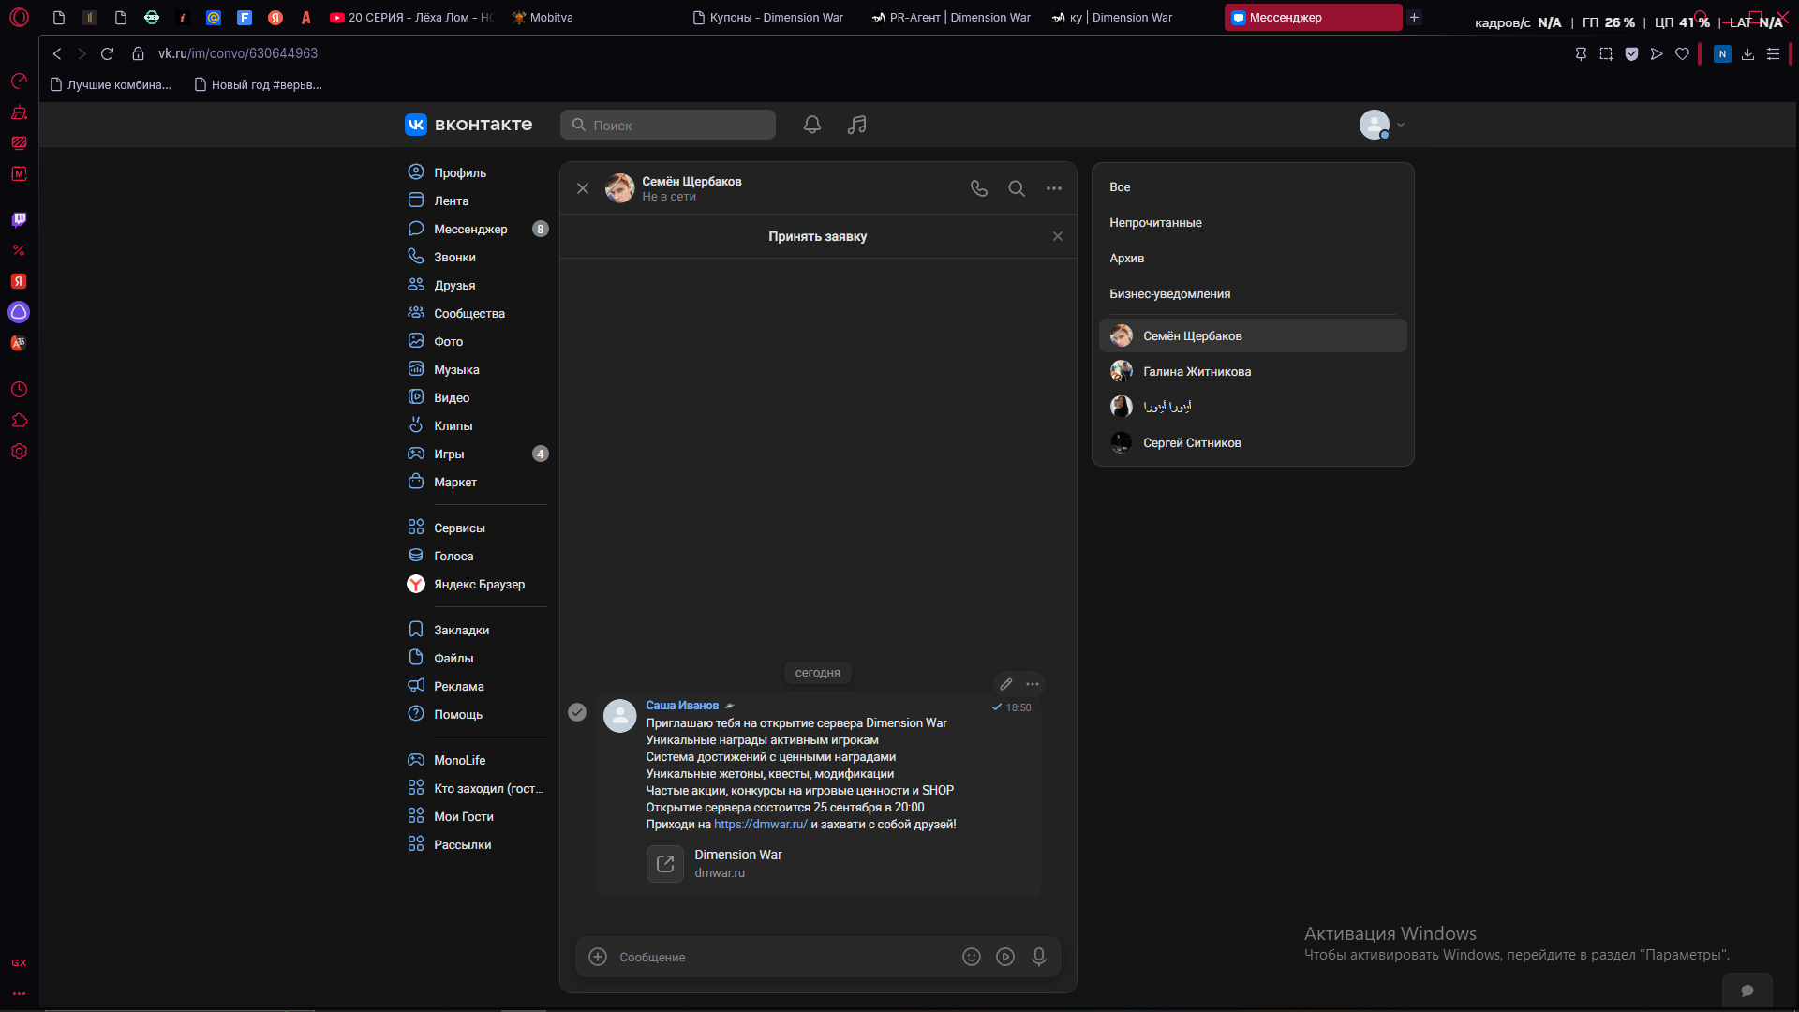1799x1012 pixels.
Task: Start a call with Семён Щербаков
Action: click(x=979, y=188)
